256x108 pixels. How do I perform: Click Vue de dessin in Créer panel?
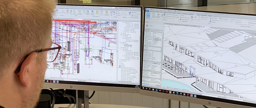(x=214, y=18)
